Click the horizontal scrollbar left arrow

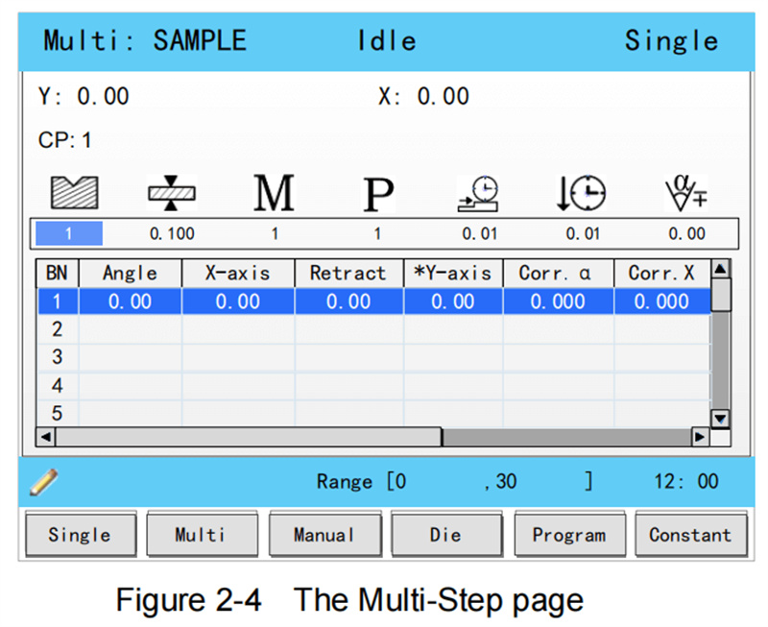[46, 437]
